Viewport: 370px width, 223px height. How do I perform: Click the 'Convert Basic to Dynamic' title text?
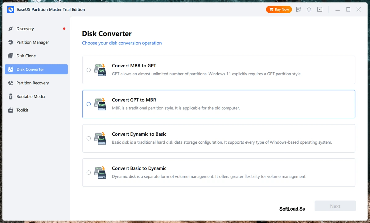pyautogui.click(x=139, y=168)
